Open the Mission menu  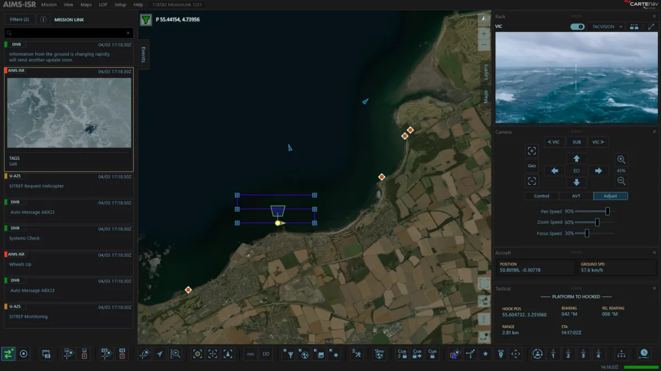49,4
